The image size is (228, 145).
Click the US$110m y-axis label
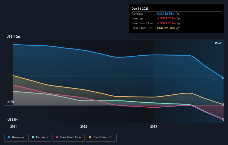point(13,37)
